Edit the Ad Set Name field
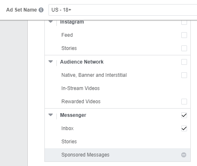The image size is (197, 166). (x=123, y=10)
